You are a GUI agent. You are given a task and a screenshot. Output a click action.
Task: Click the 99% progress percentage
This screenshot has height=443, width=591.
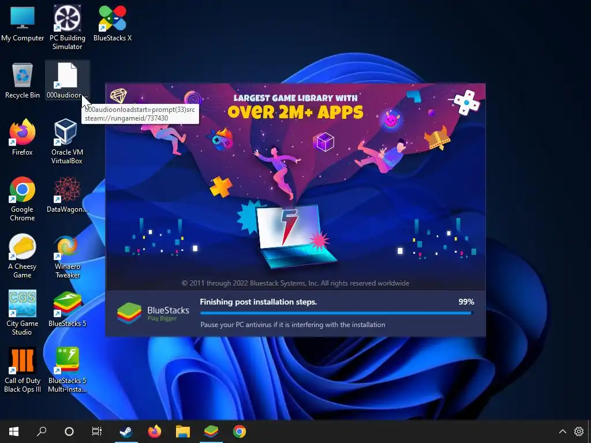(466, 302)
